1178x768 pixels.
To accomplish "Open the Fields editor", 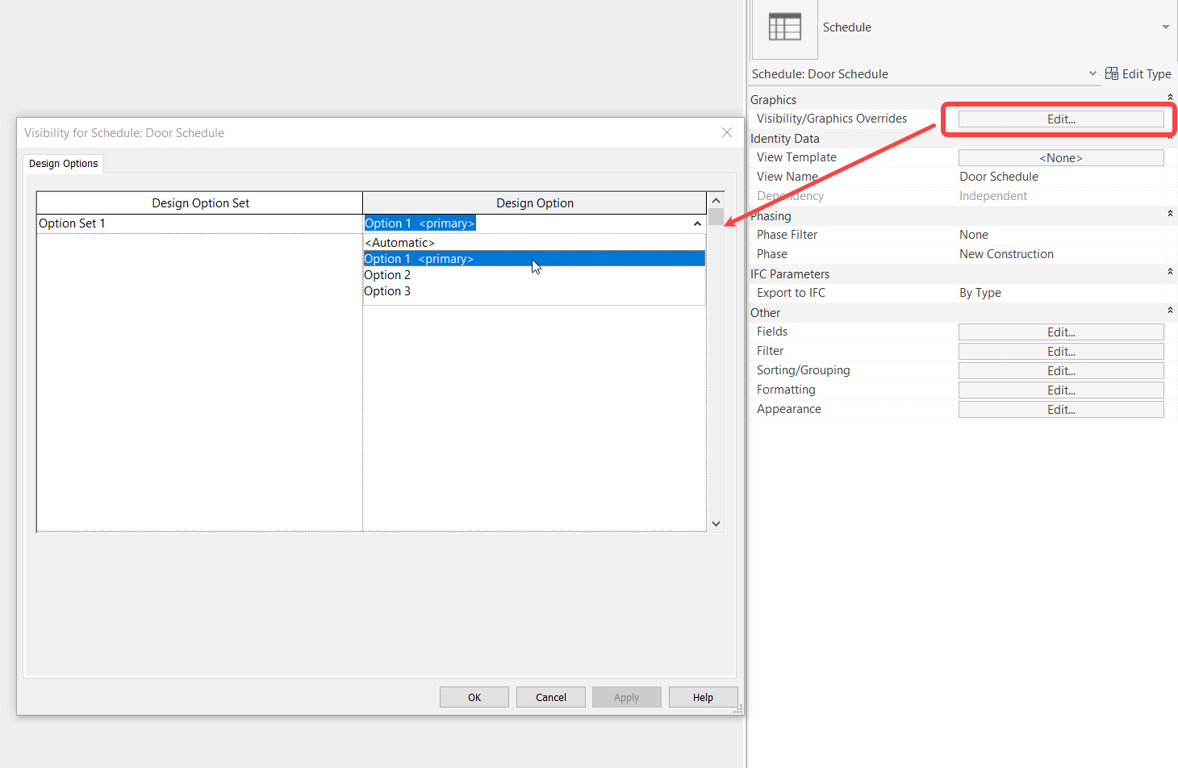I will point(1060,332).
